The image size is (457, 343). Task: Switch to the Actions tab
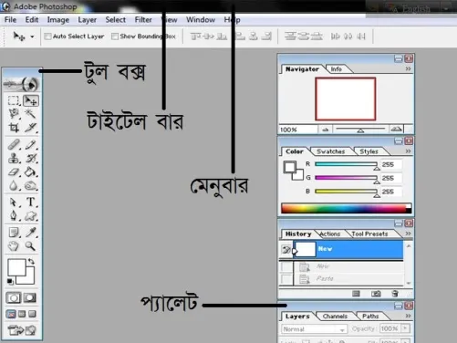click(x=330, y=234)
